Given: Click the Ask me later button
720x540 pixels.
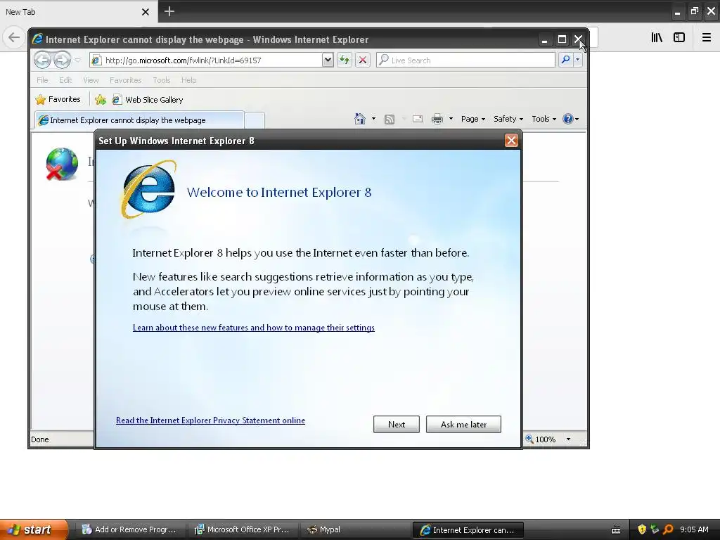Looking at the screenshot, I should [x=463, y=424].
